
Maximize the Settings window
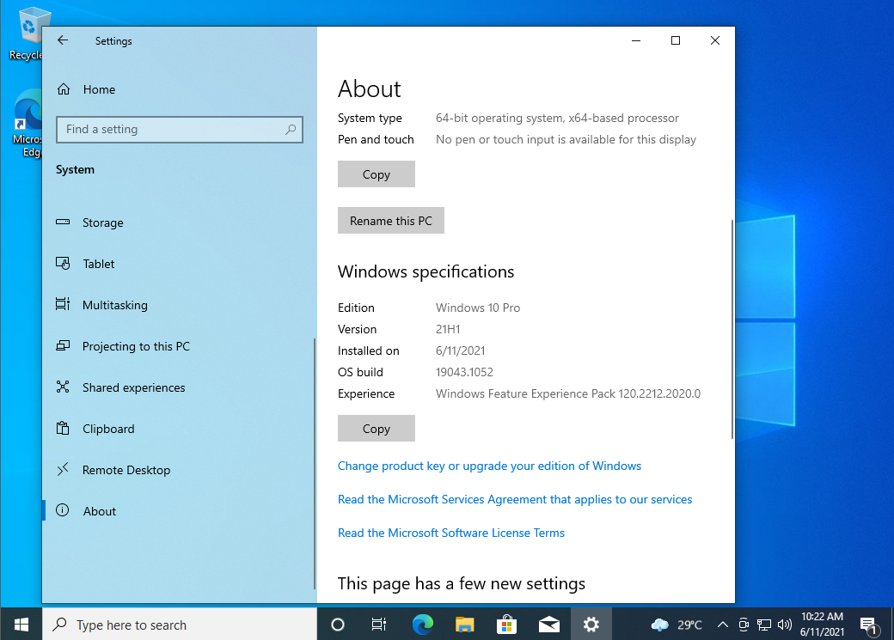tap(676, 40)
